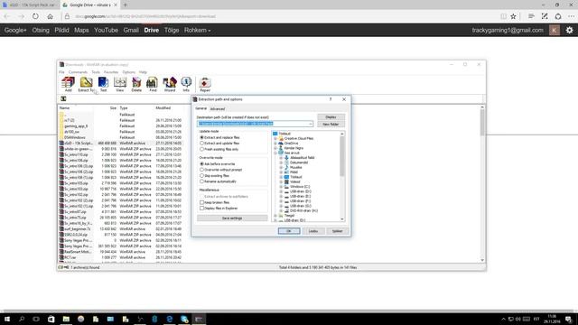Switch to the General tab

[200, 108]
